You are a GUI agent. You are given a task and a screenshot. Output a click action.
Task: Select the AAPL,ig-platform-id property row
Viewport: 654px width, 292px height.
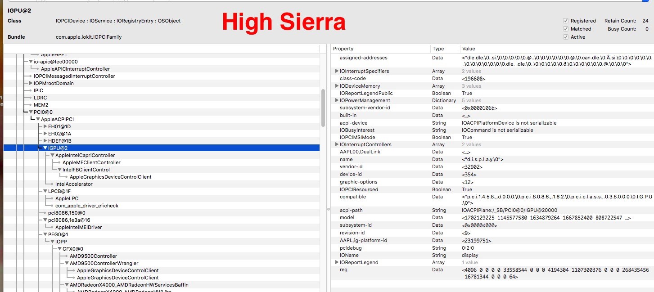point(492,240)
